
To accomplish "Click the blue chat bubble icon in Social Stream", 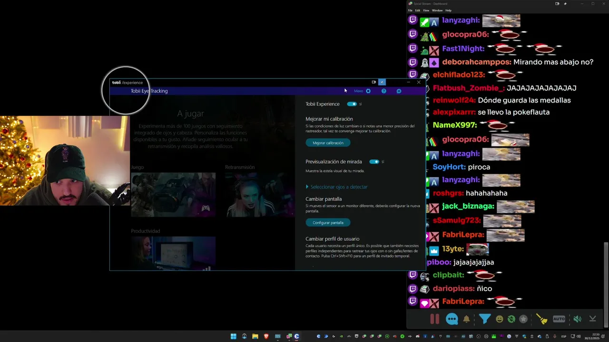I will [x=452, y=319].
